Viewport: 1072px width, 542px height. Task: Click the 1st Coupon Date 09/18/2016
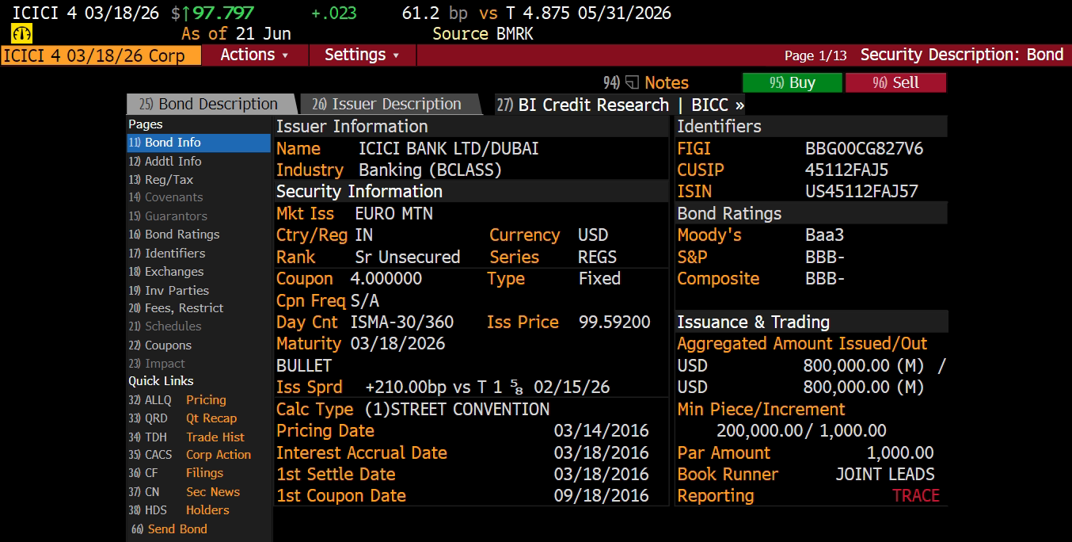(x=601, y=496)
